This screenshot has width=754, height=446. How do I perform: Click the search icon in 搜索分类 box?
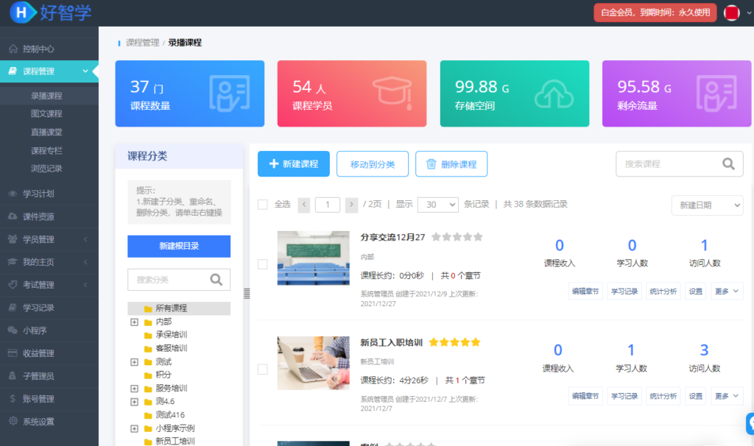(x=216, y=279)
